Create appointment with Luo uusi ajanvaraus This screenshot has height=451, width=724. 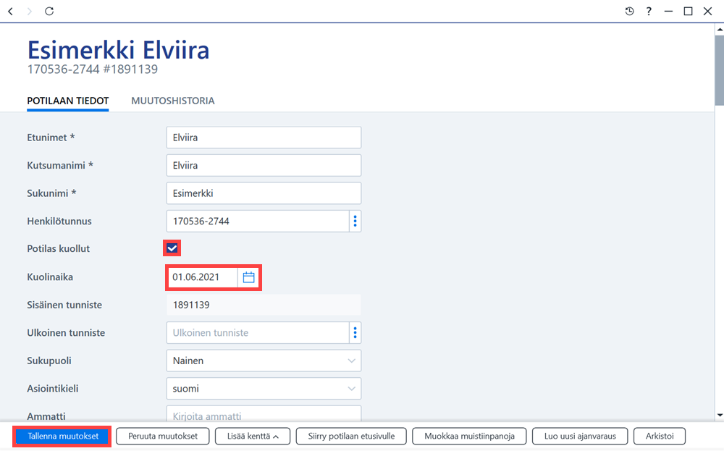(580, 436)
